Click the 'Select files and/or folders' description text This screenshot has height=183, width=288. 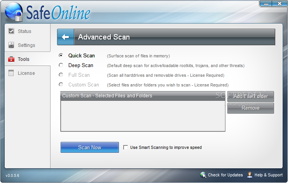(168, 85)
